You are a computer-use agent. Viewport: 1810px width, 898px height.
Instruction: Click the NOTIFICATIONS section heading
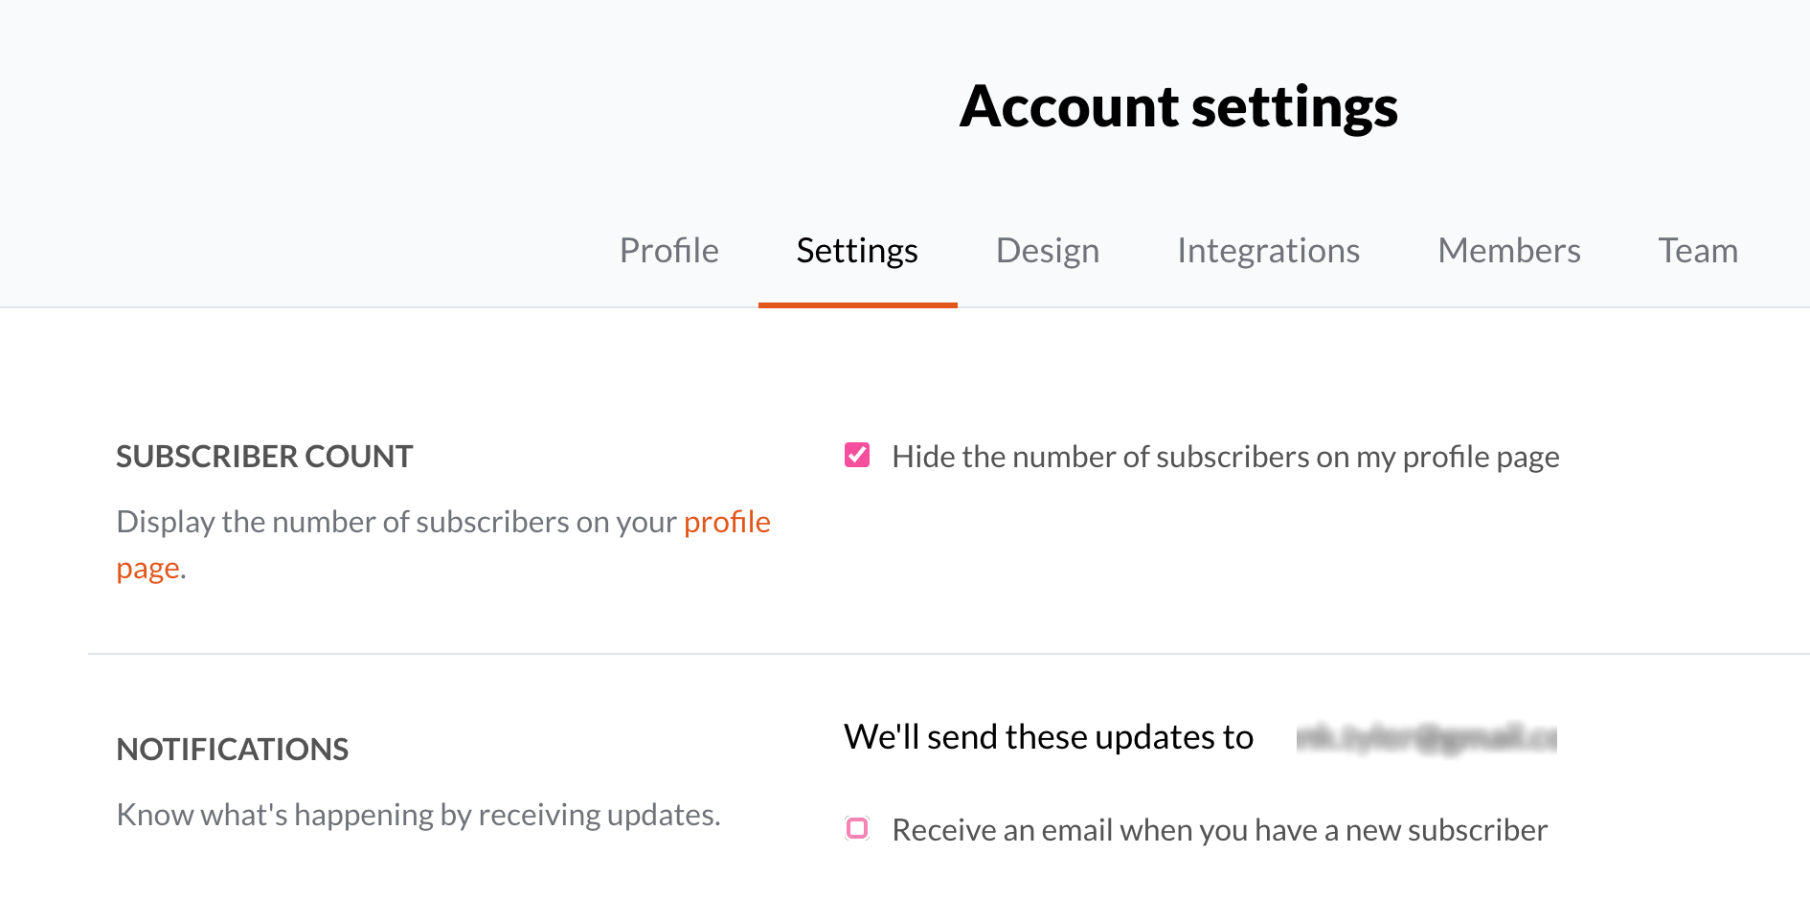point(233,750)
